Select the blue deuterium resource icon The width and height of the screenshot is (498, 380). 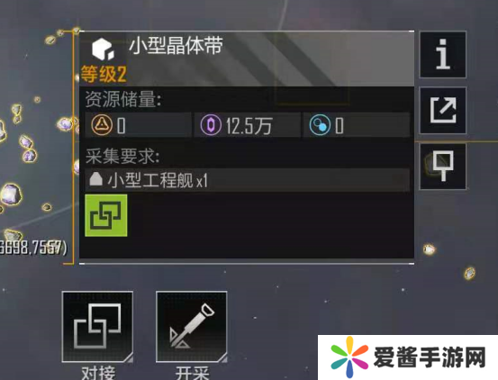(320, 125)
